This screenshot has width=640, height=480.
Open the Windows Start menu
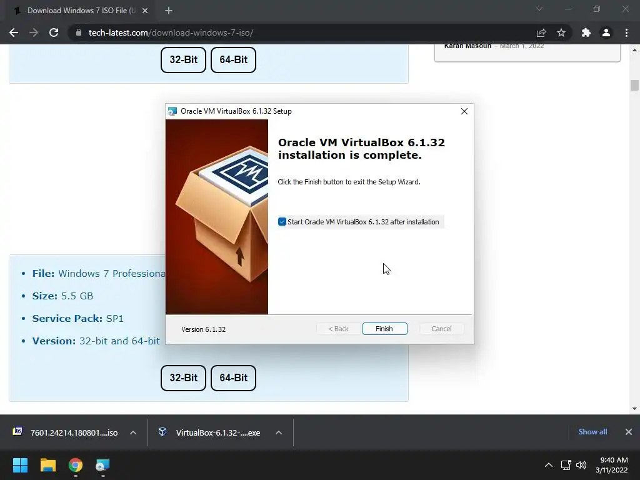coord(20,465)
